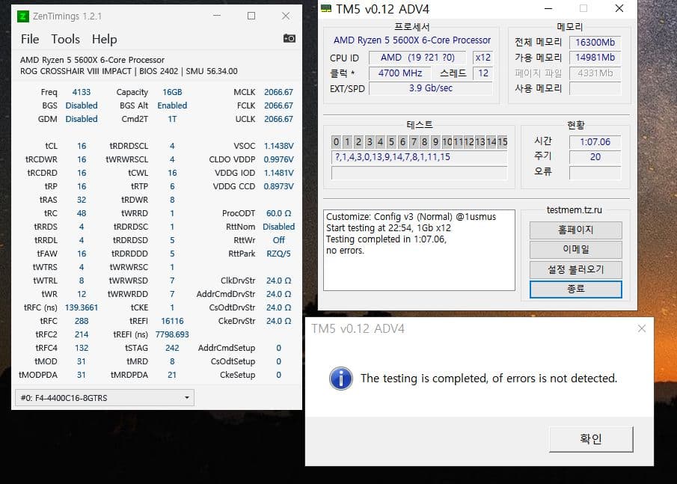Click test number 7 indicator in TM5
This screenshot has height=484, width=677.
pos(414,141)
